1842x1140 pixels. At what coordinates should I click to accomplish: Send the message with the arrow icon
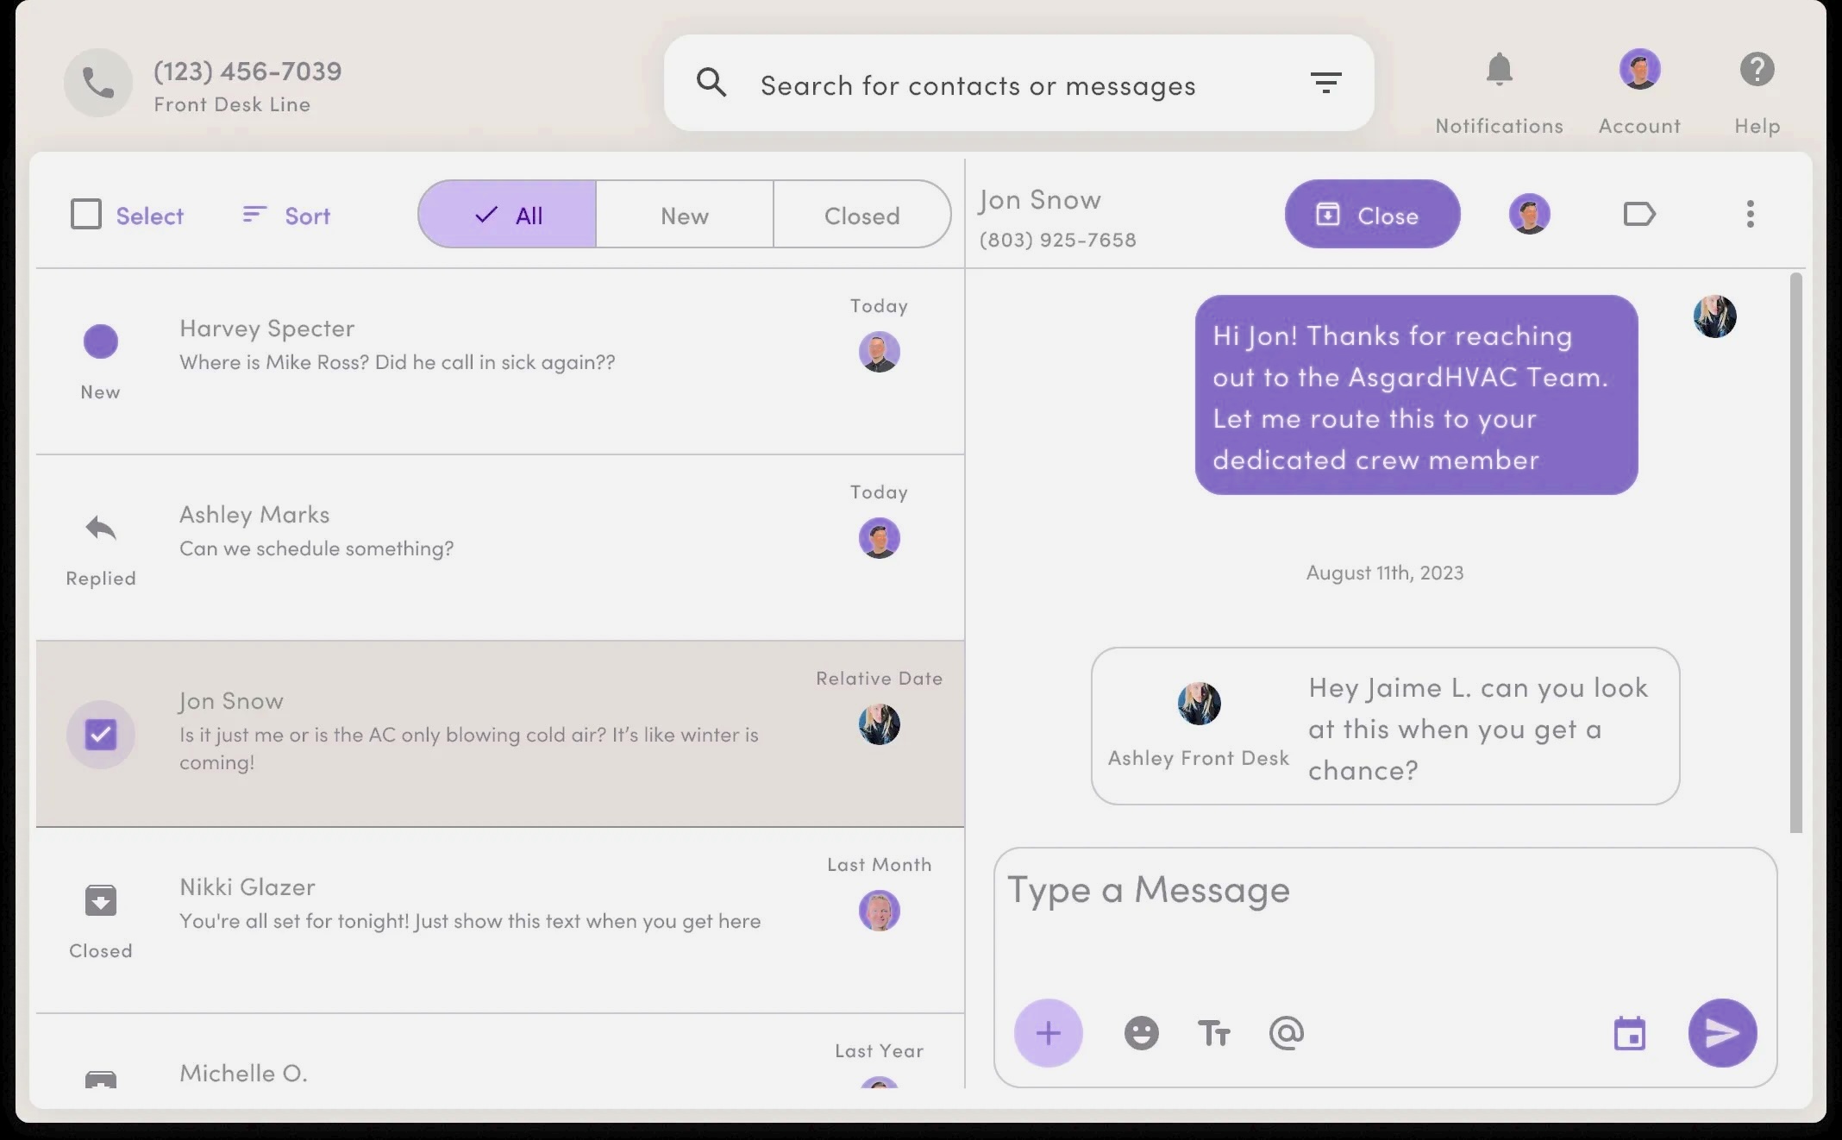[x=1722, y=1032]
